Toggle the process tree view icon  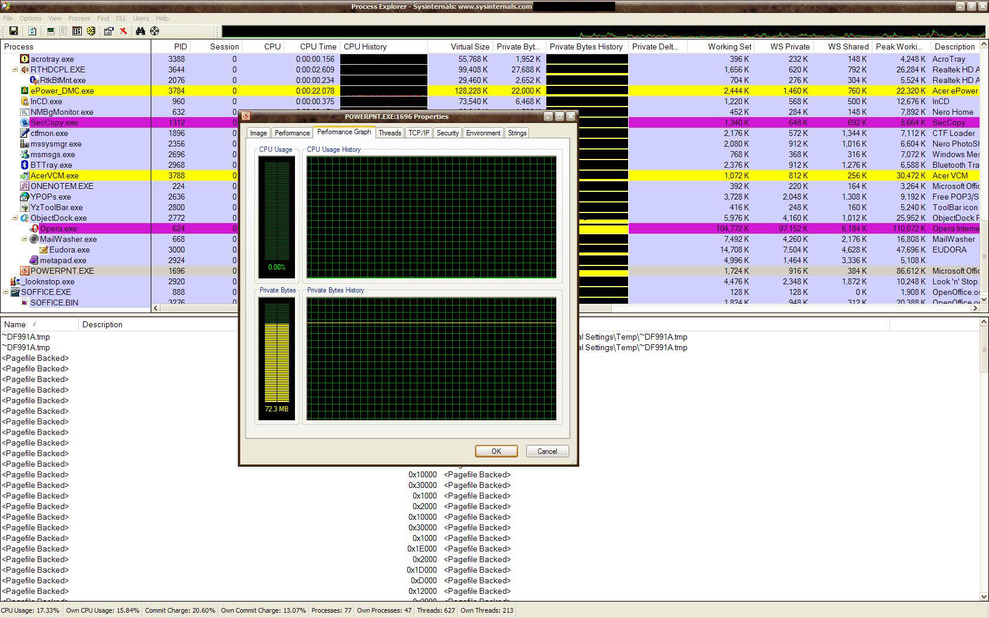(x=64, y=31)
